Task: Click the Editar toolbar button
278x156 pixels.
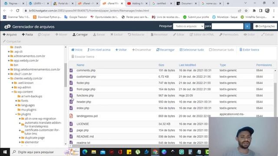Action: [x=179, y=35]
